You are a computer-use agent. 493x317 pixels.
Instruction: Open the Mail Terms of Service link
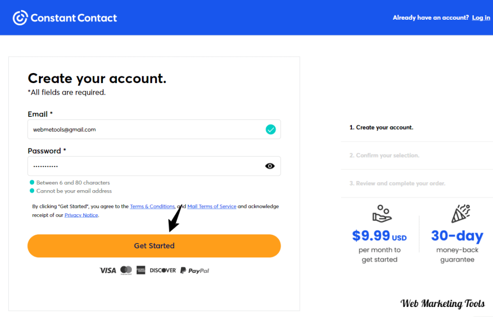click(212, 206)
